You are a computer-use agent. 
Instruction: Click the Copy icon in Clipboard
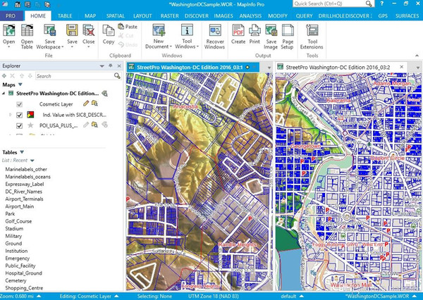(x=109, y=30)
